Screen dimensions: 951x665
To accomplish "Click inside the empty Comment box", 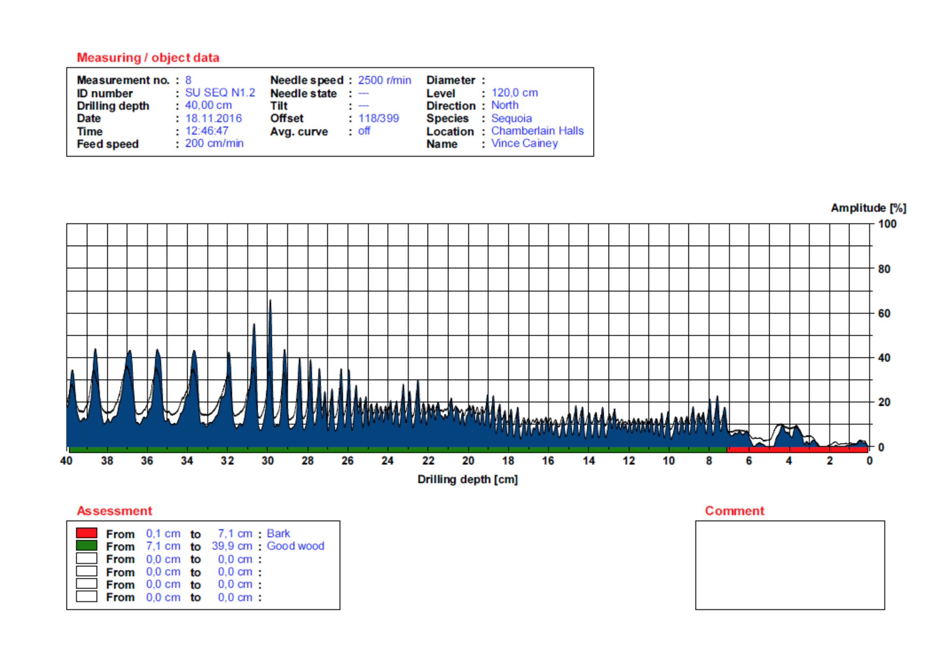I will tap(790, 565).
